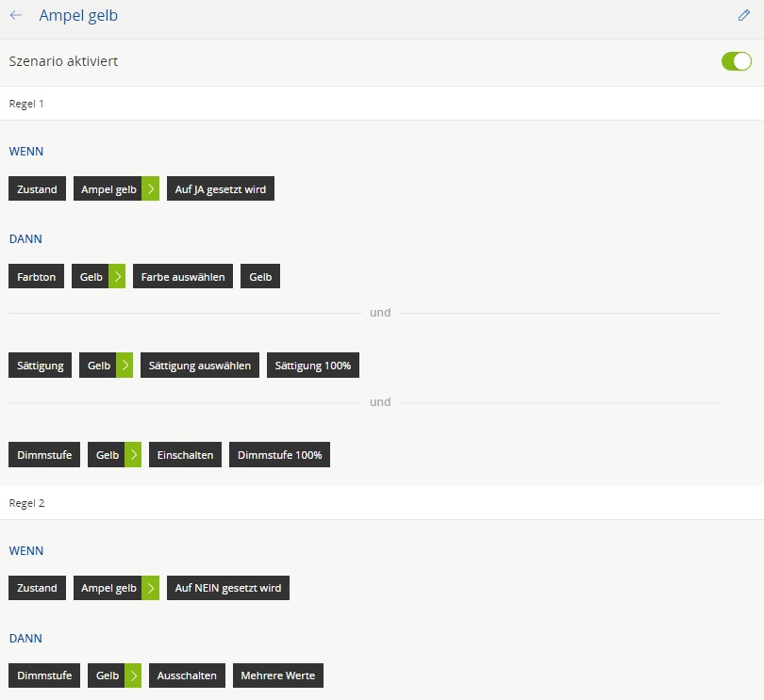Viewport: 764px width, 700px height.
Task: Expand the Ampel gelb chevron in Regel 1
Action: [151, 189]
